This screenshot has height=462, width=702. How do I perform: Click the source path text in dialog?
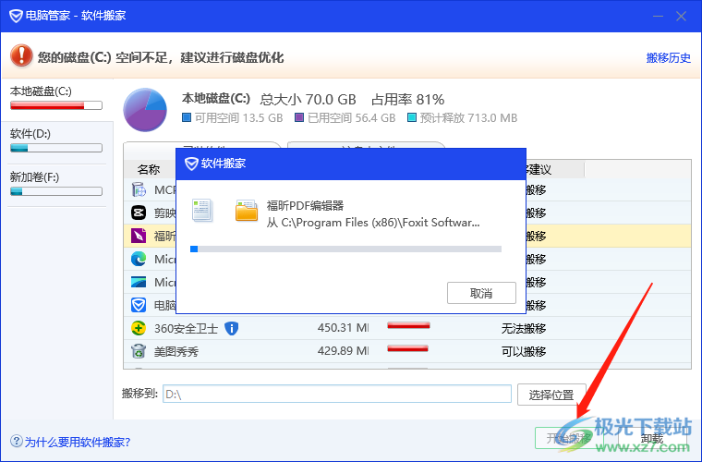[373, 223]
